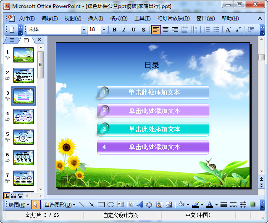Open the font name dropdown arrow

click(x=84, y=30)
